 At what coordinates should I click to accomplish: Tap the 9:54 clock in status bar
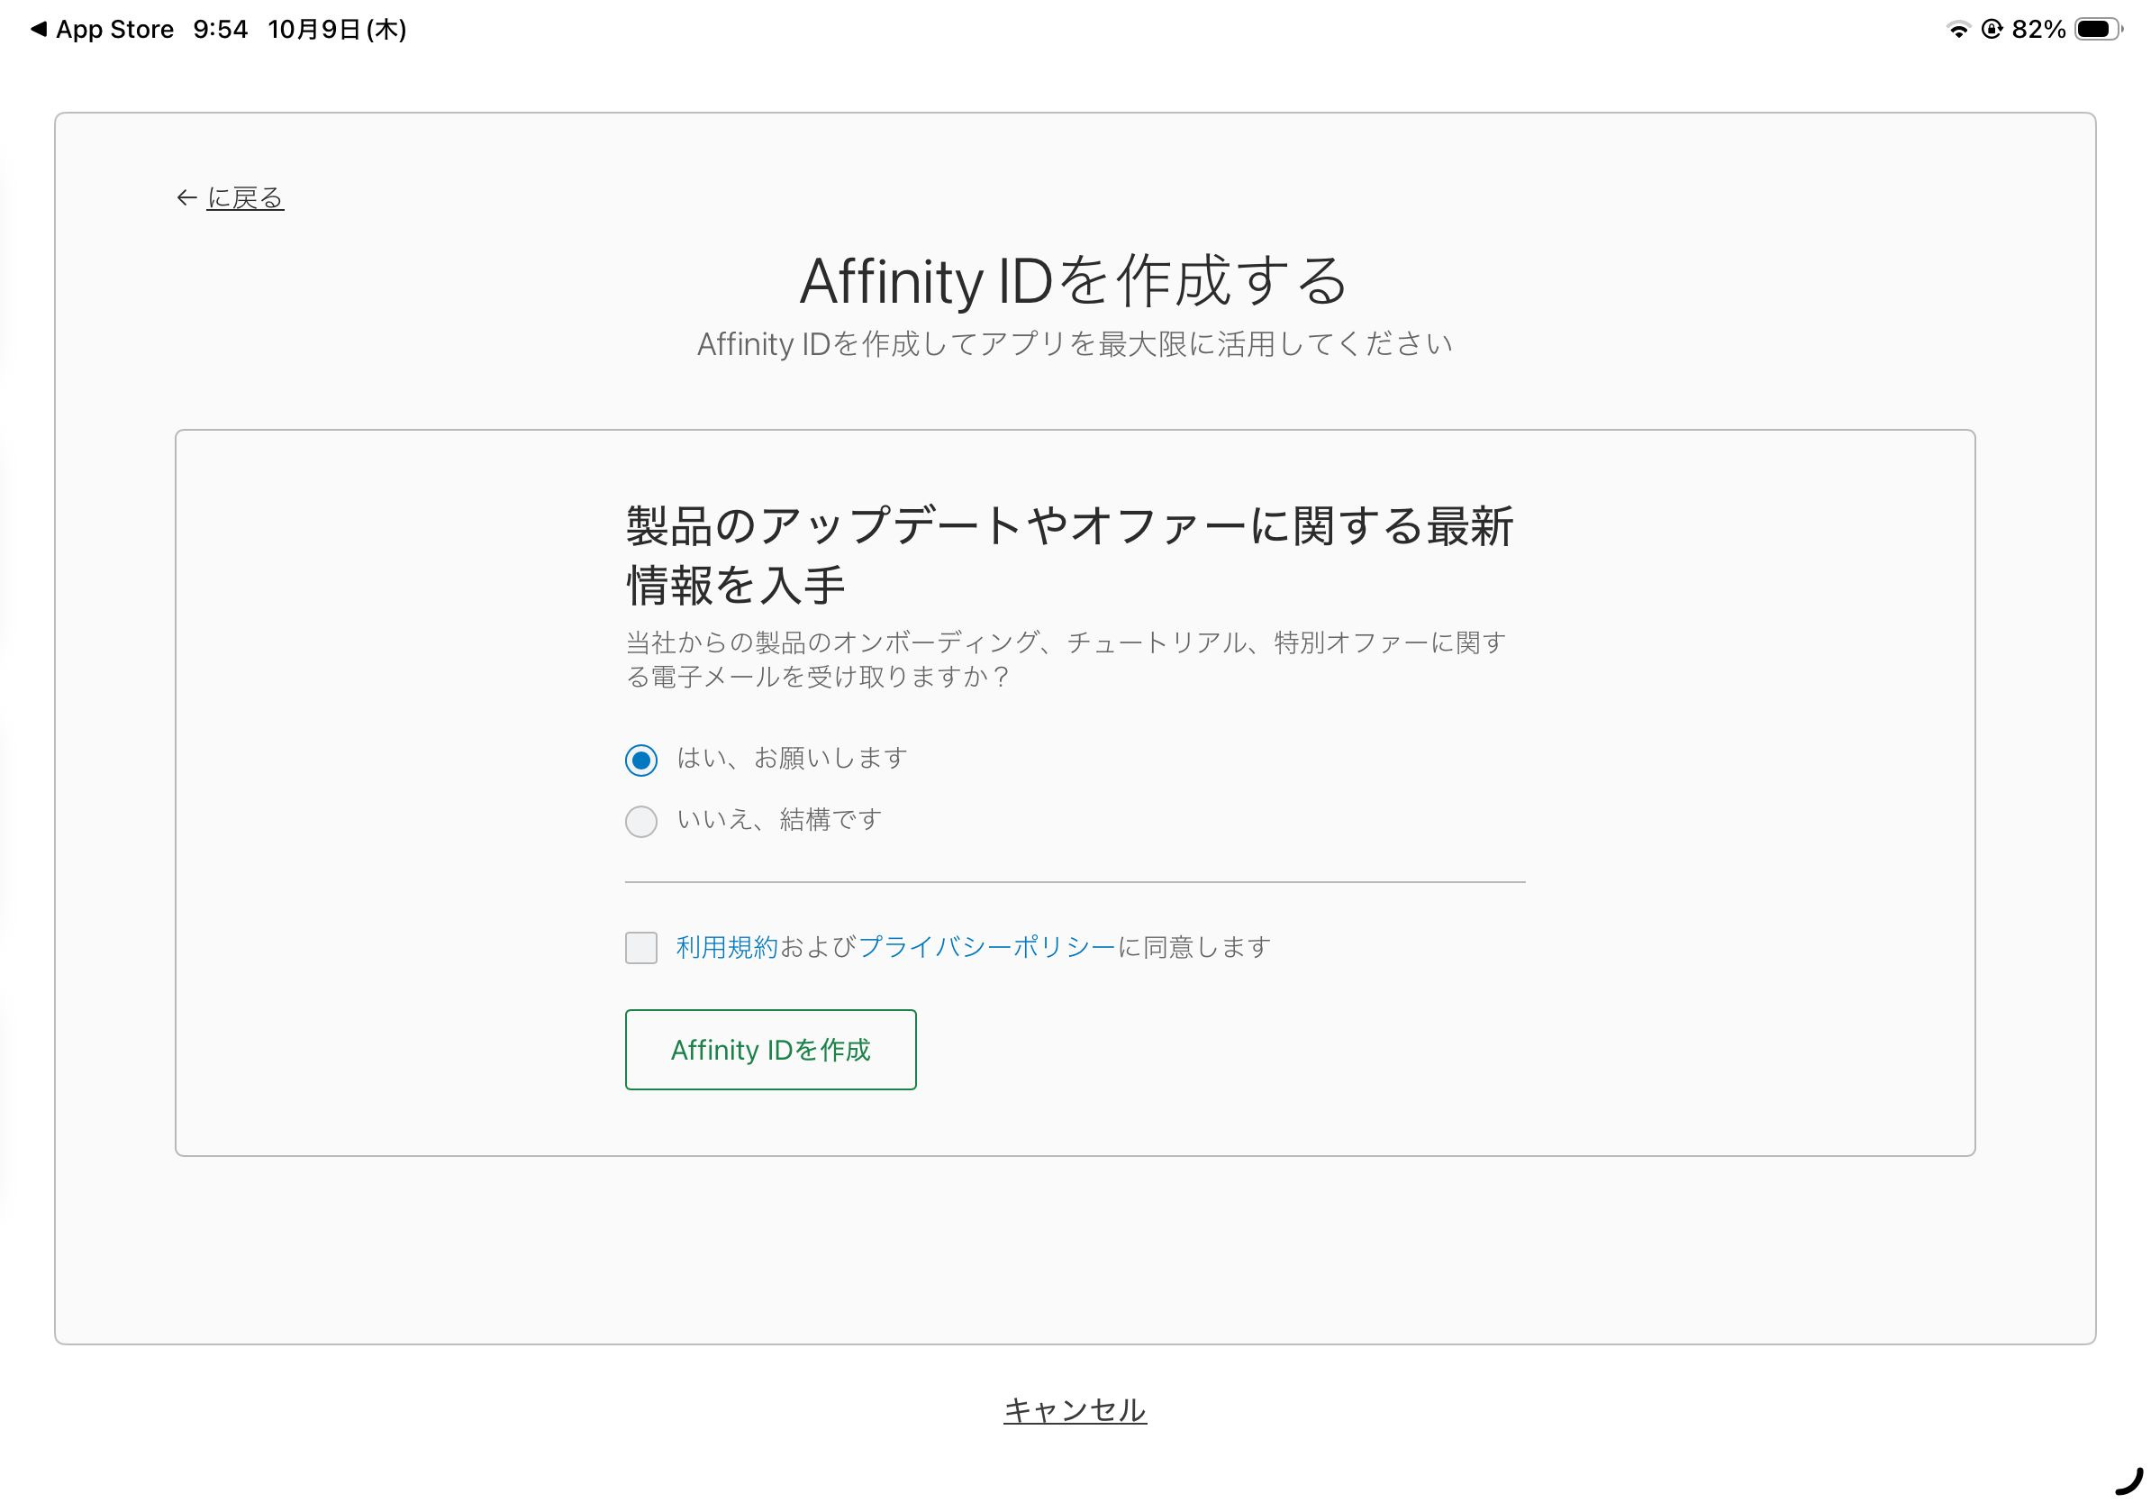220,29
